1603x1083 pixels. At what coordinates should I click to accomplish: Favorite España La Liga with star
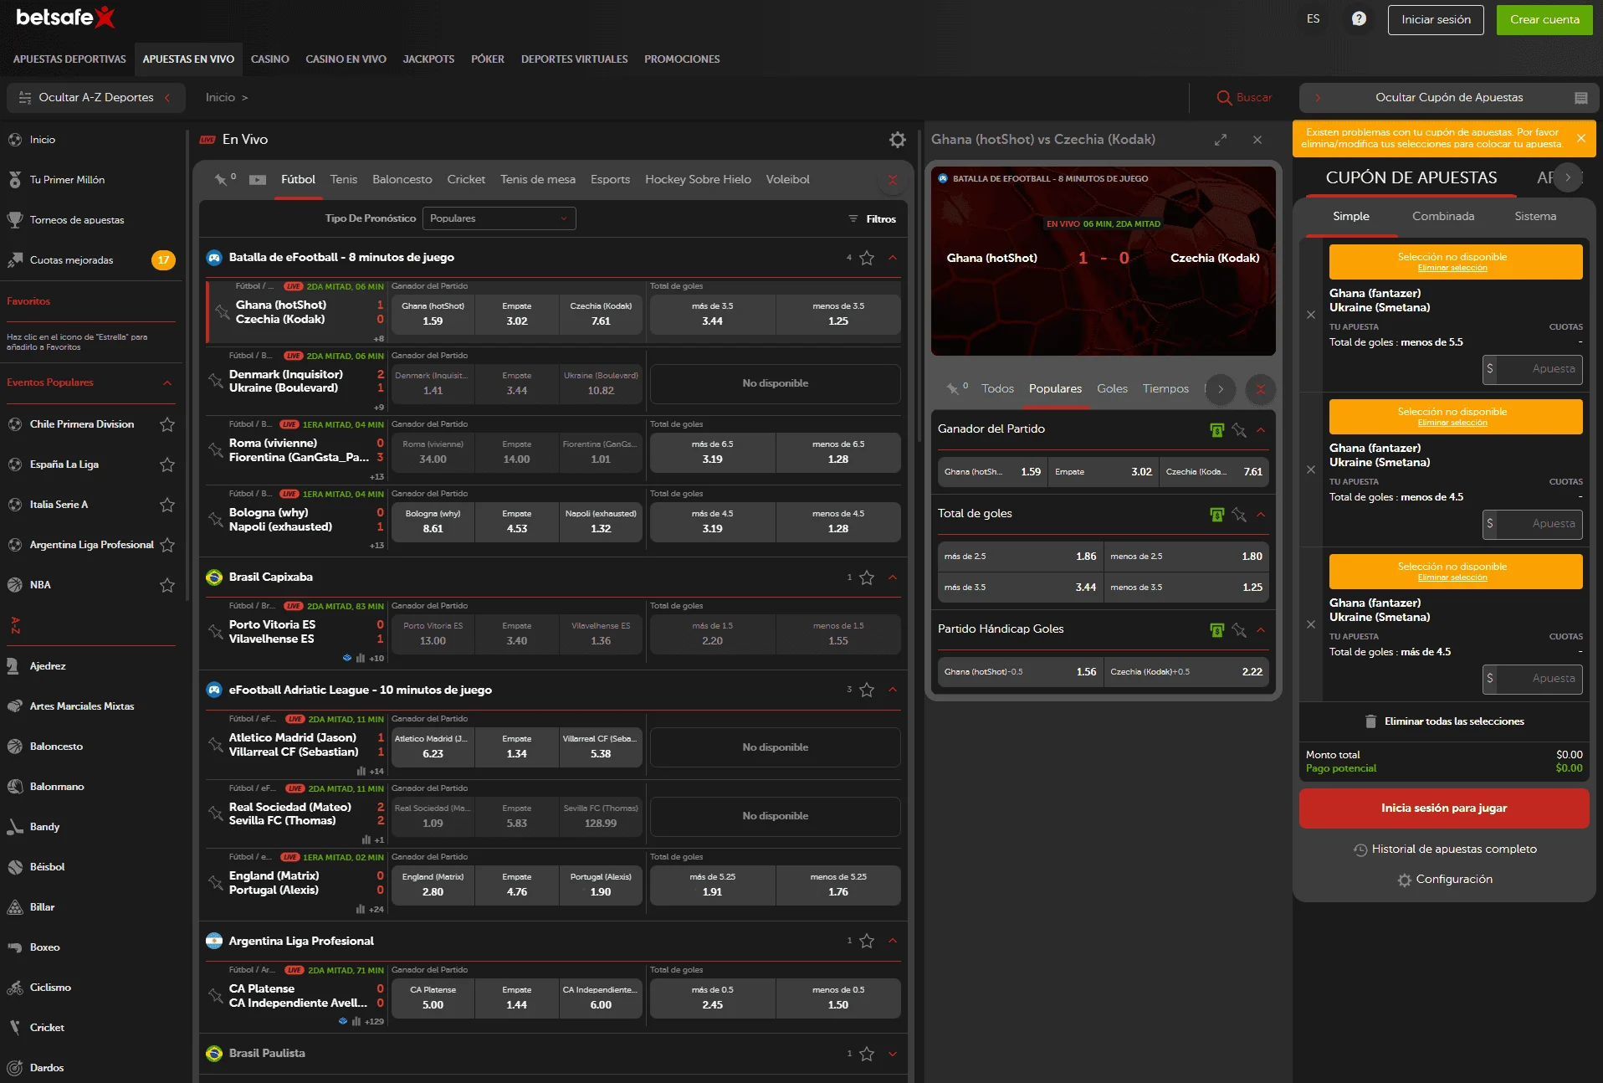click(167, 465)
